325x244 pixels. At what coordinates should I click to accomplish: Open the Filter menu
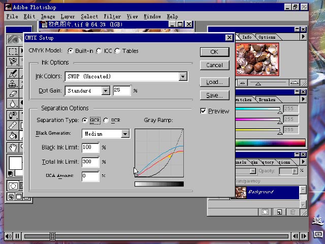click(112, 16)
